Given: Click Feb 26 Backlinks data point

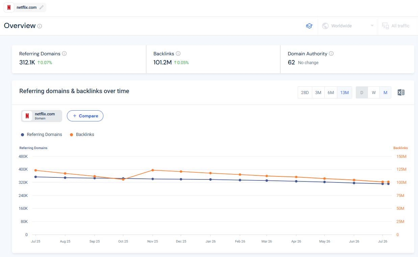Looking at the screenshot, I should pyautogui.click(x=240, y=175).
